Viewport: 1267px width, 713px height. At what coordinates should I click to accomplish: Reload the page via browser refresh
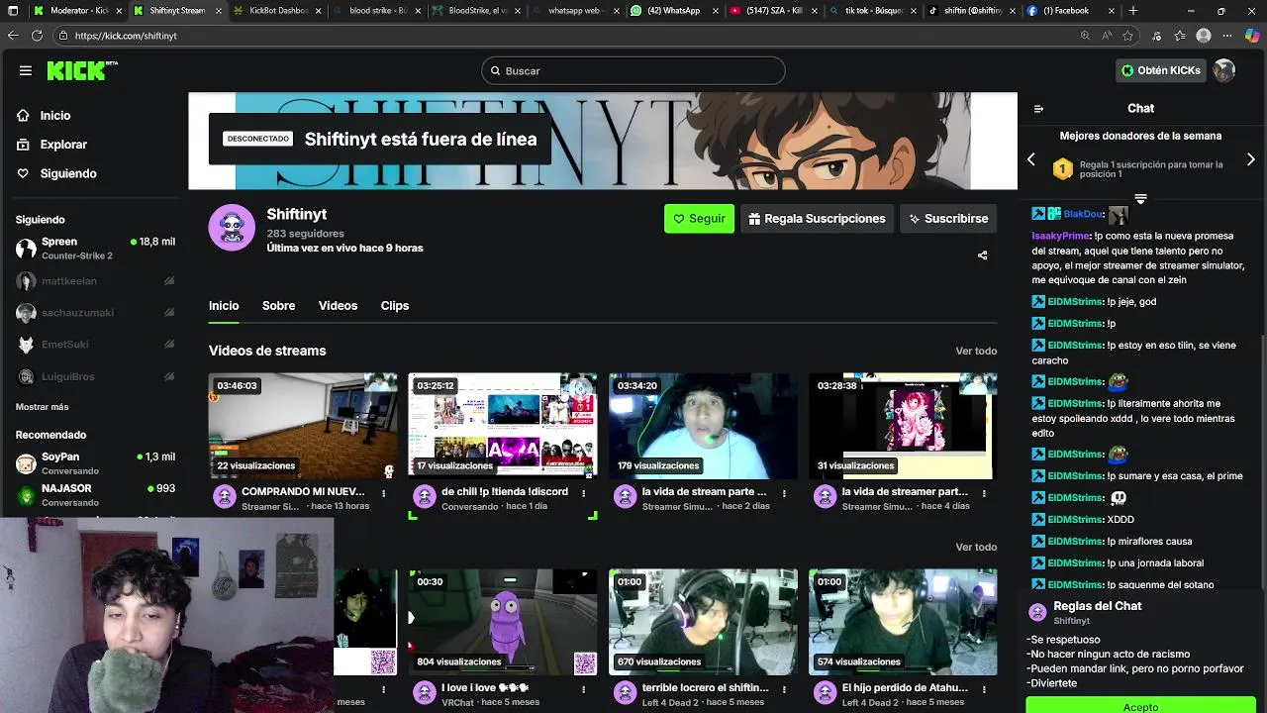coord(37,36)
